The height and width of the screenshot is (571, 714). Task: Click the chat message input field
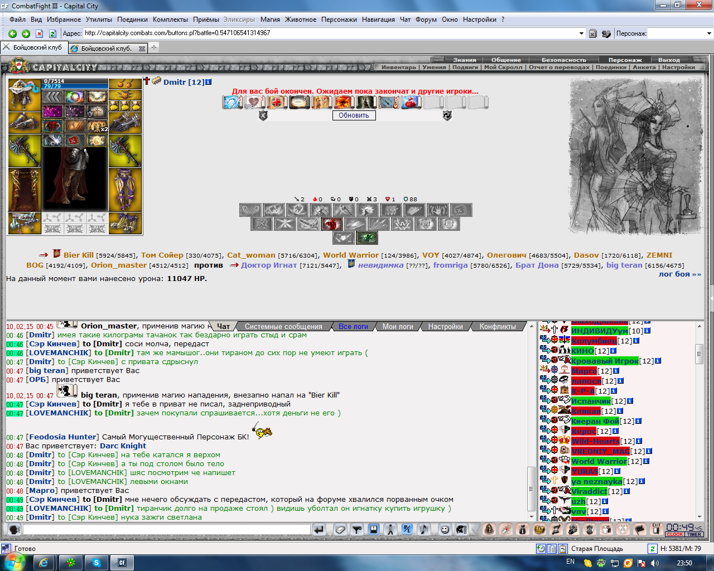tap(166, 529)
